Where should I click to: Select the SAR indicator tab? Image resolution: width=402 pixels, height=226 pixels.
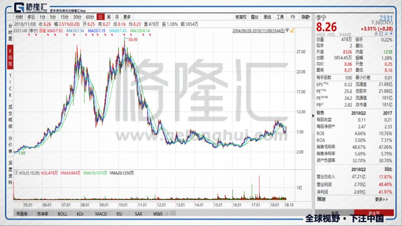[138, 214]
